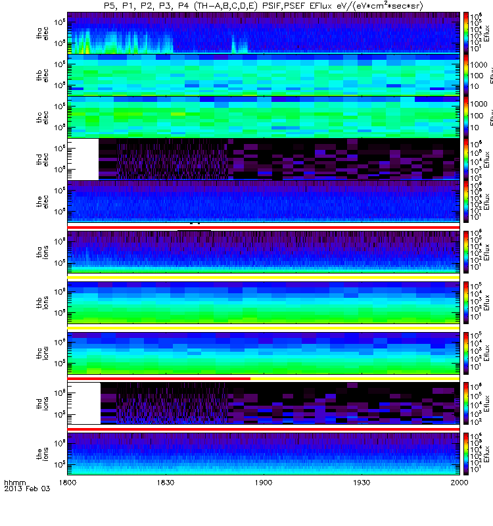Click the 'hhmm' time format label
This screenshot has width=493, height=526.
(x=14, y=483)
